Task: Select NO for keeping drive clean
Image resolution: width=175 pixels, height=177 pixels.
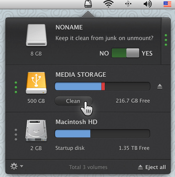Action: pos(104,53)
